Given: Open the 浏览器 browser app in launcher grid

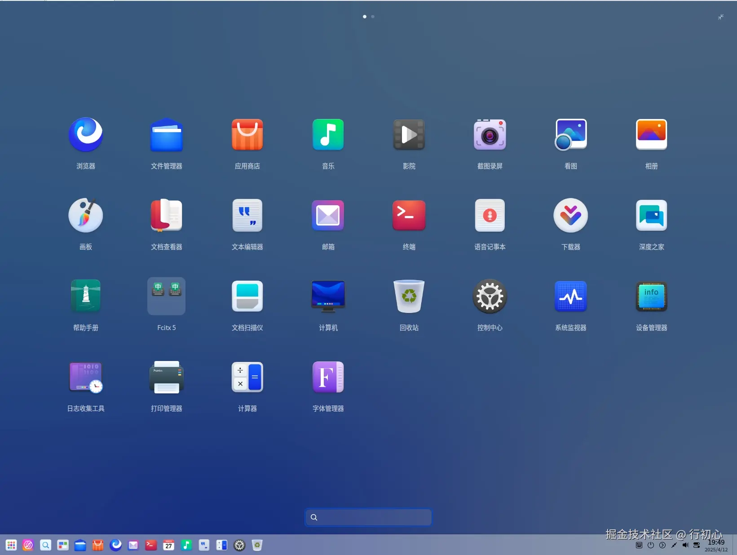Looking at the screenshot, I should click(86, 135).
